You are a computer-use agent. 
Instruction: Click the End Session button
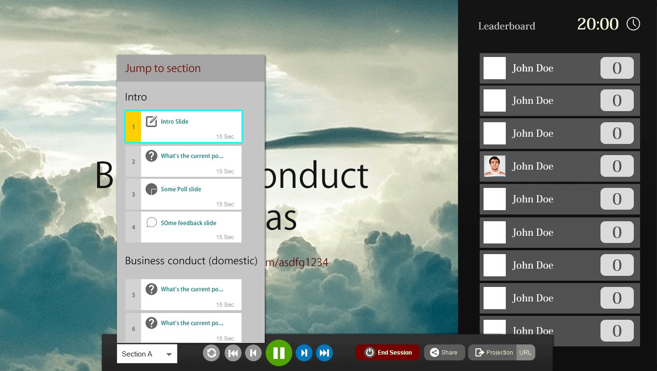coord(388,353)
